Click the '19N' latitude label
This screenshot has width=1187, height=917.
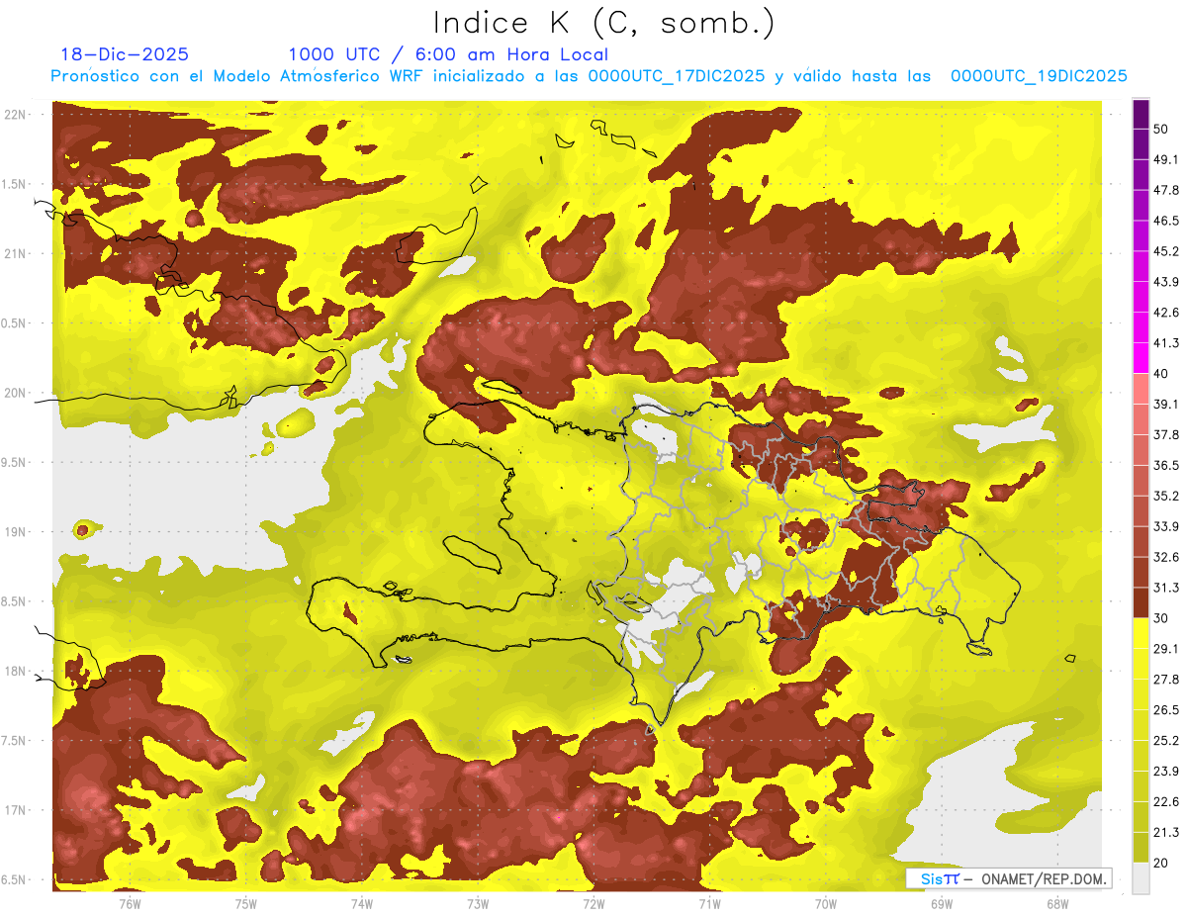click(x=16, y=532)
